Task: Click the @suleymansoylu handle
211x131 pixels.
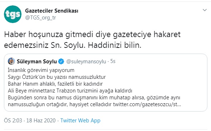Action: click(x=86, y=62)
